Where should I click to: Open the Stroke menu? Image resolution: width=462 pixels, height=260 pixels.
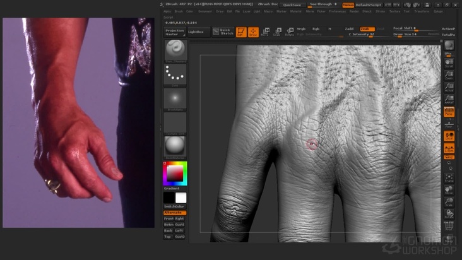click(380, 11)
